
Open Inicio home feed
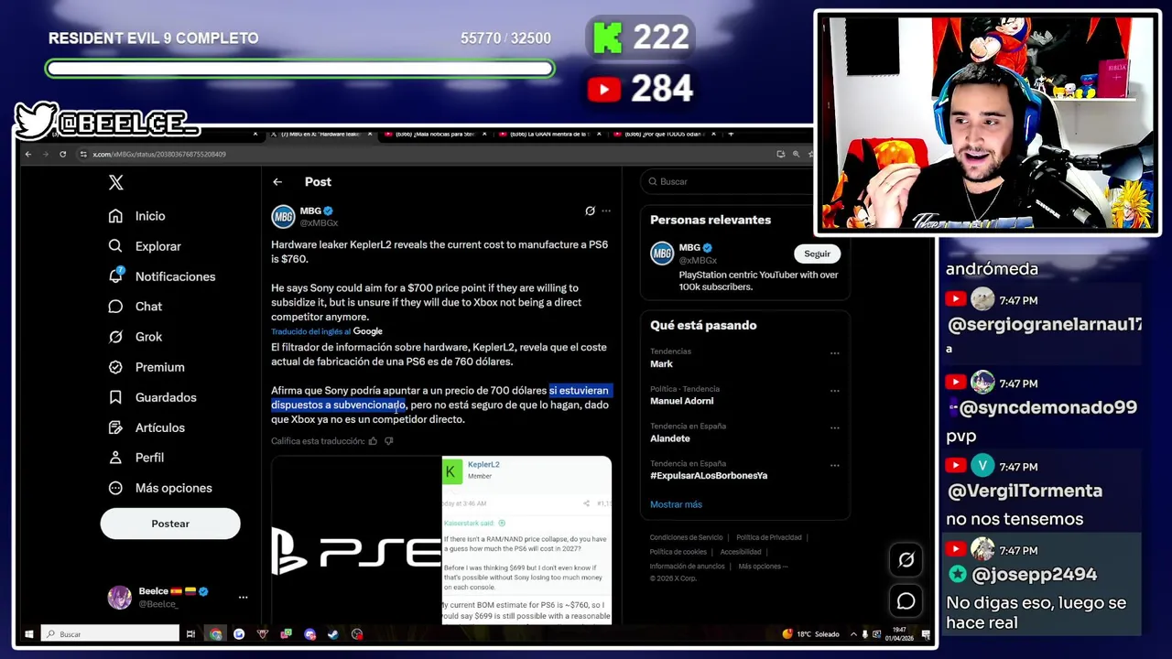(x=137, y=216)
